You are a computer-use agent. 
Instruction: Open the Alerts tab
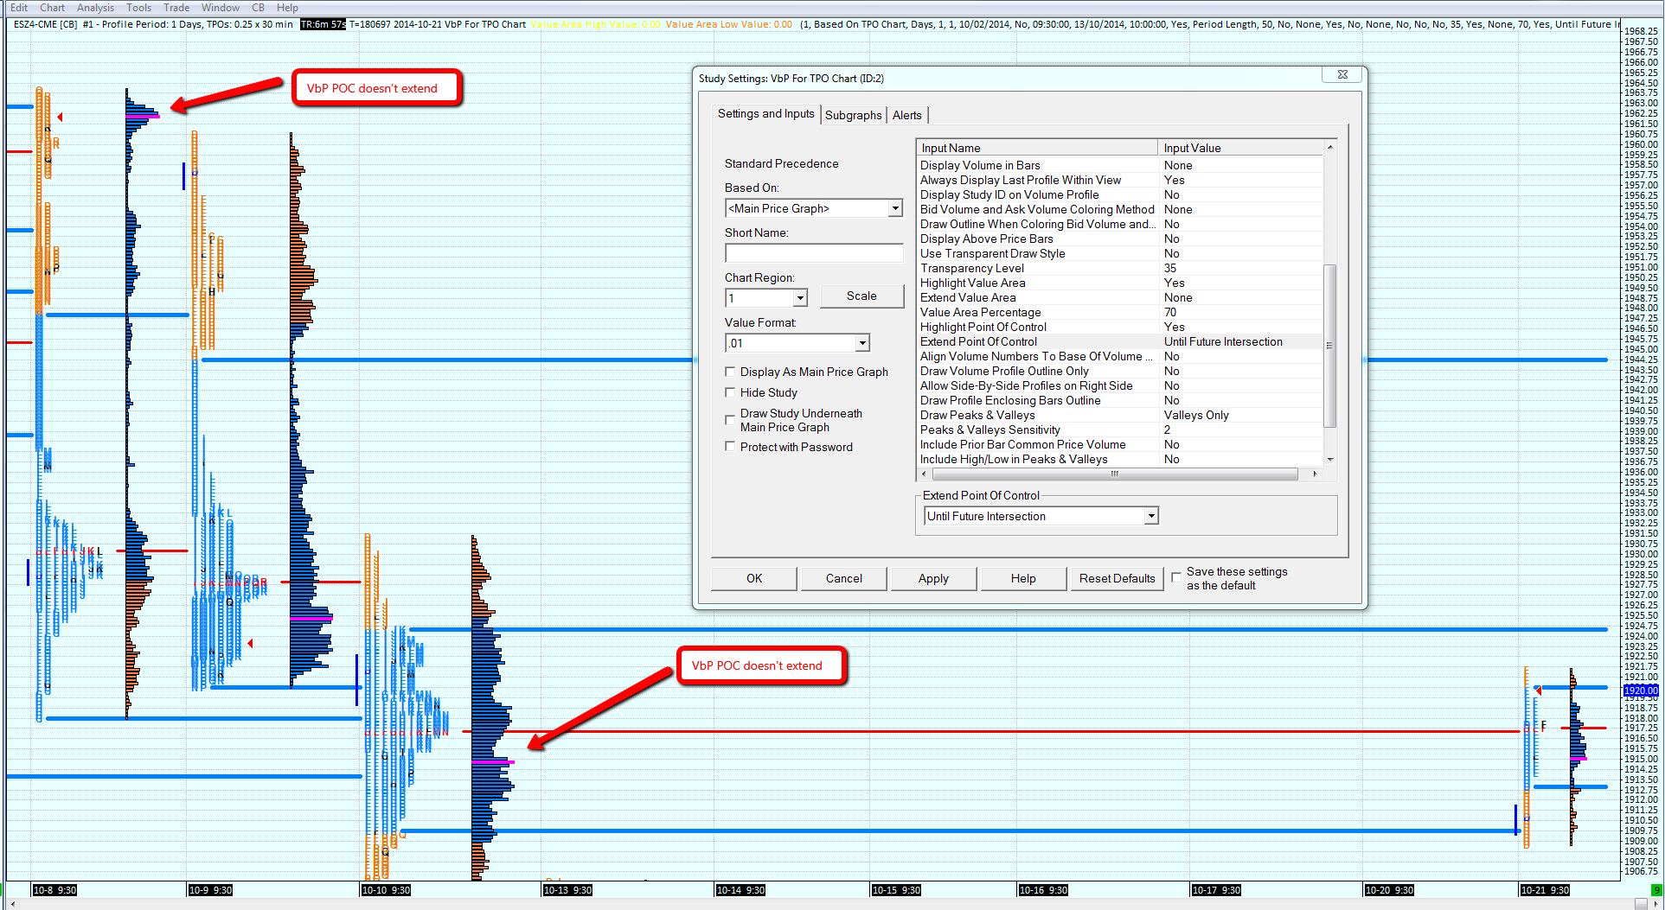click(x=906, y=115)
